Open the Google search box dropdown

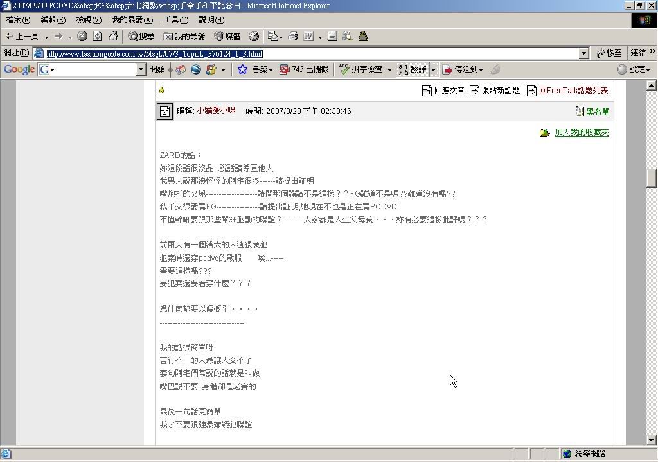[x=141, y=69]
